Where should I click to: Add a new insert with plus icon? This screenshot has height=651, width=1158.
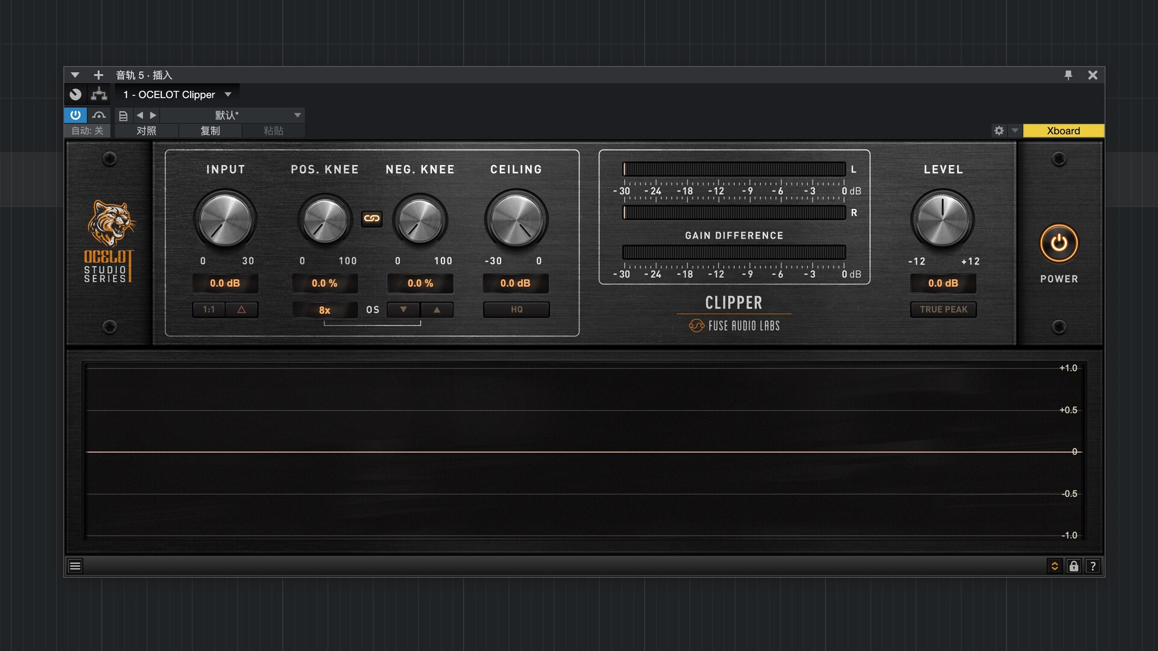(x=98, y=75)
